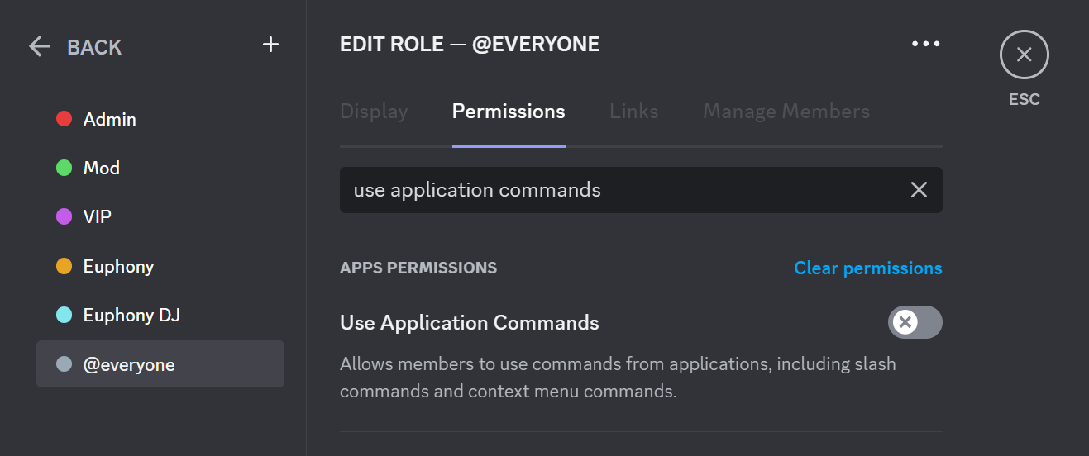
Task: Click the BACK label text
Action: 94,47
